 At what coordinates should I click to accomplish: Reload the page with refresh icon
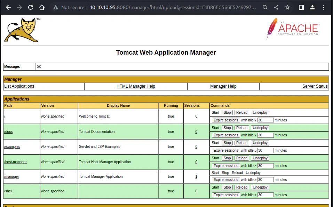(31, 7)
